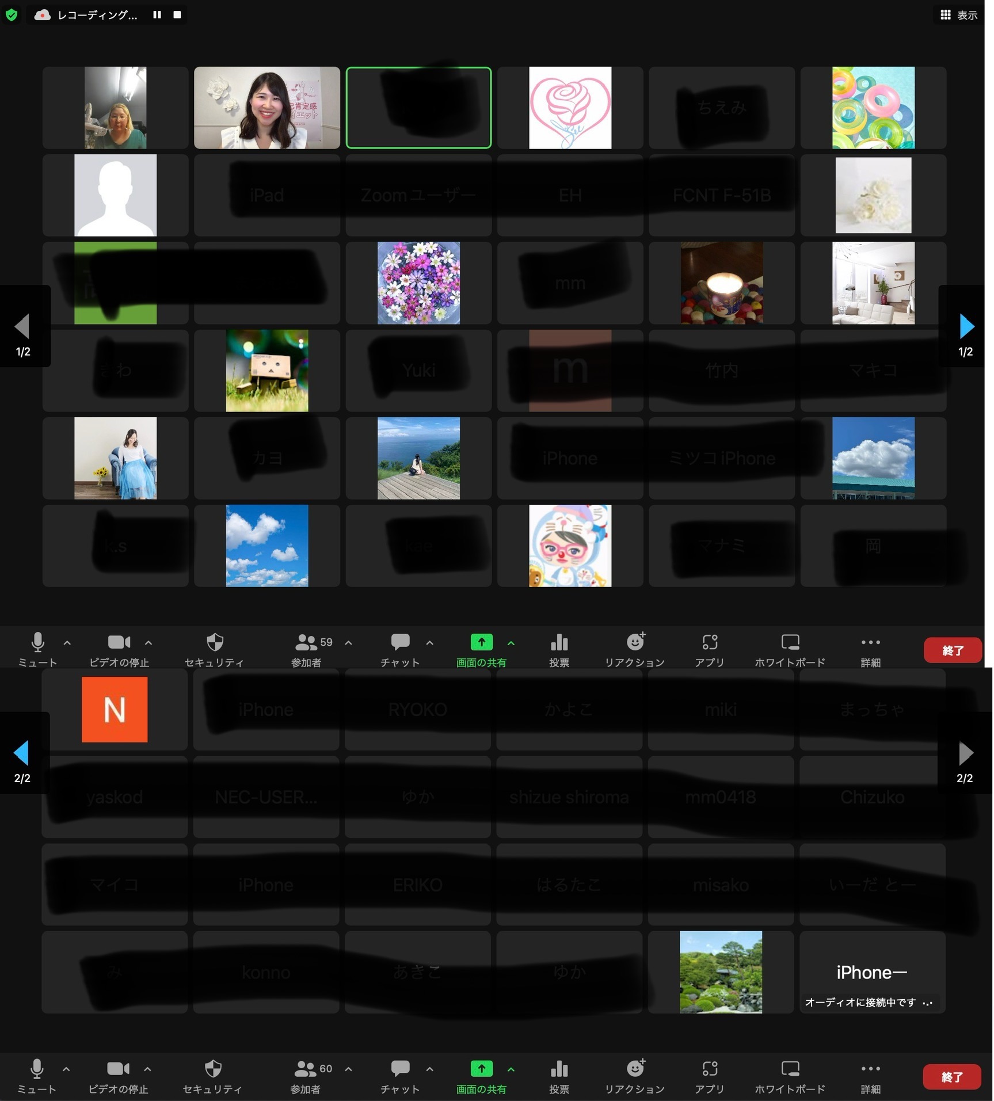This screenshot has height=1101, width=994.
Task: Toggle ミュート microphone in the upper toolbar
Action: [x=38, y=649]
